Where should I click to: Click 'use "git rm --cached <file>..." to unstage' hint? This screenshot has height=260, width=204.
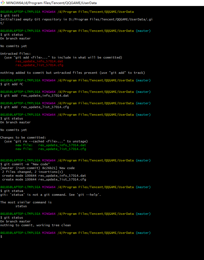[46, 142]
